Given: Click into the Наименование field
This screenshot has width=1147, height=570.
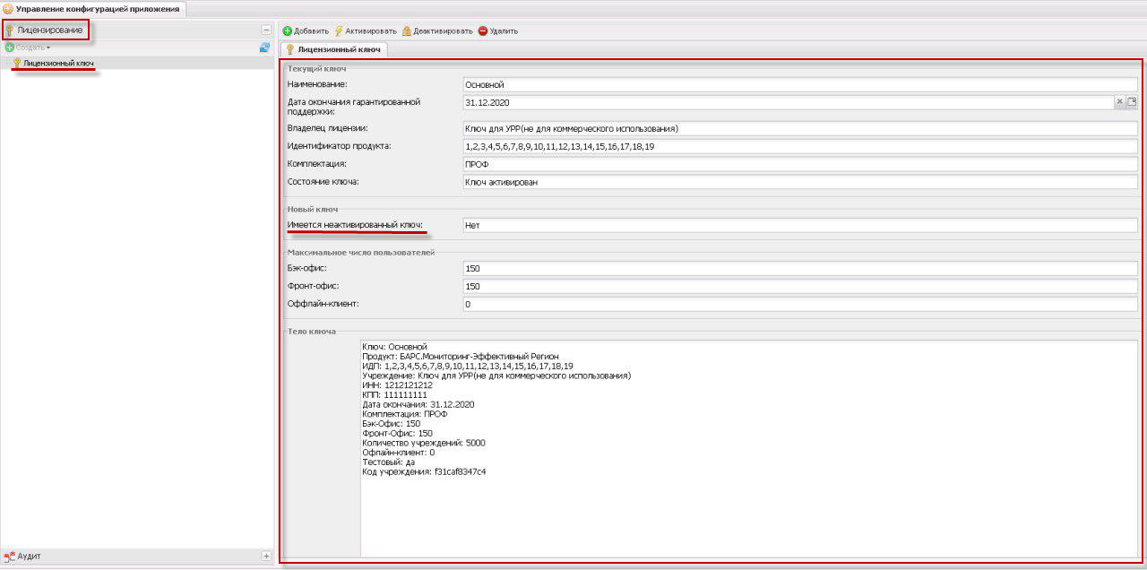Looking at the screenshot, I should point(798,84).
